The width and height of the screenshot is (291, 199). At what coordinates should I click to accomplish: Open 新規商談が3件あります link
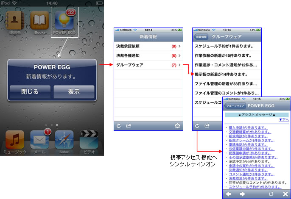tap(248, 136)
